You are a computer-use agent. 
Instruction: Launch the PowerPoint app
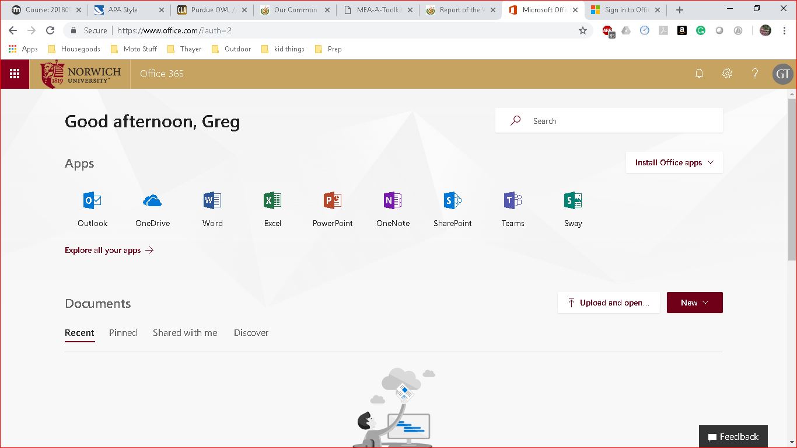point(333,209)
